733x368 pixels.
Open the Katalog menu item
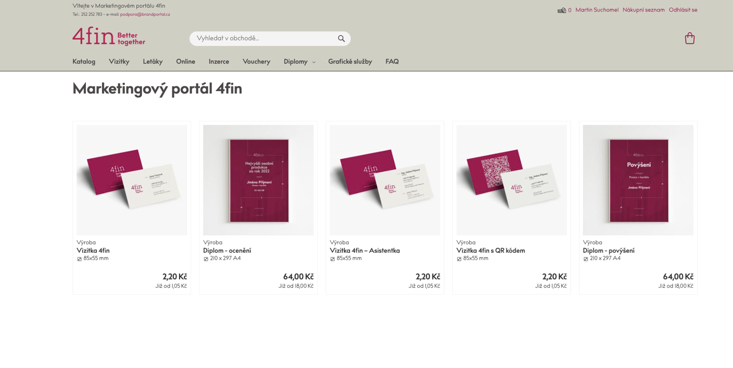[84, 62]
